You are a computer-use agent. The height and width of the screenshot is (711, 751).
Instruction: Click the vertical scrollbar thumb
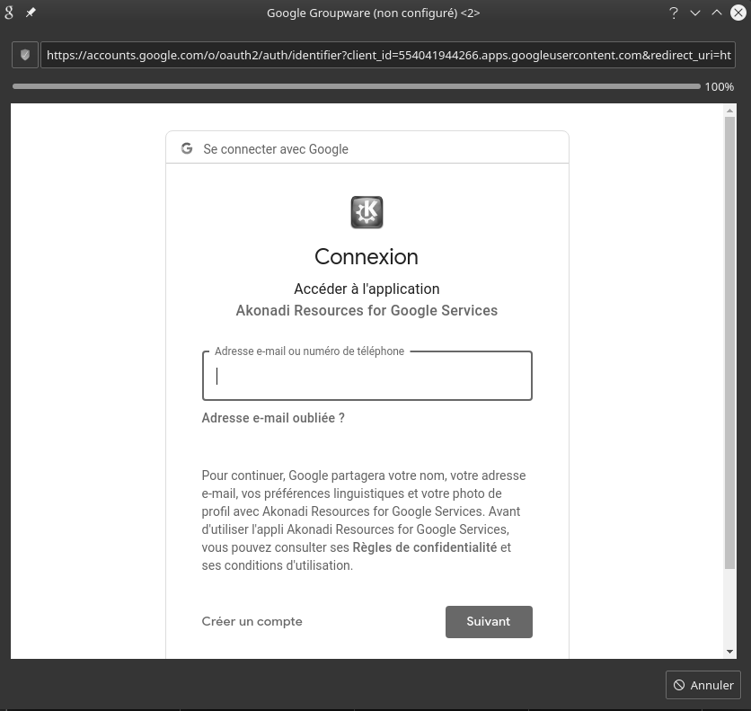(730, 343)
